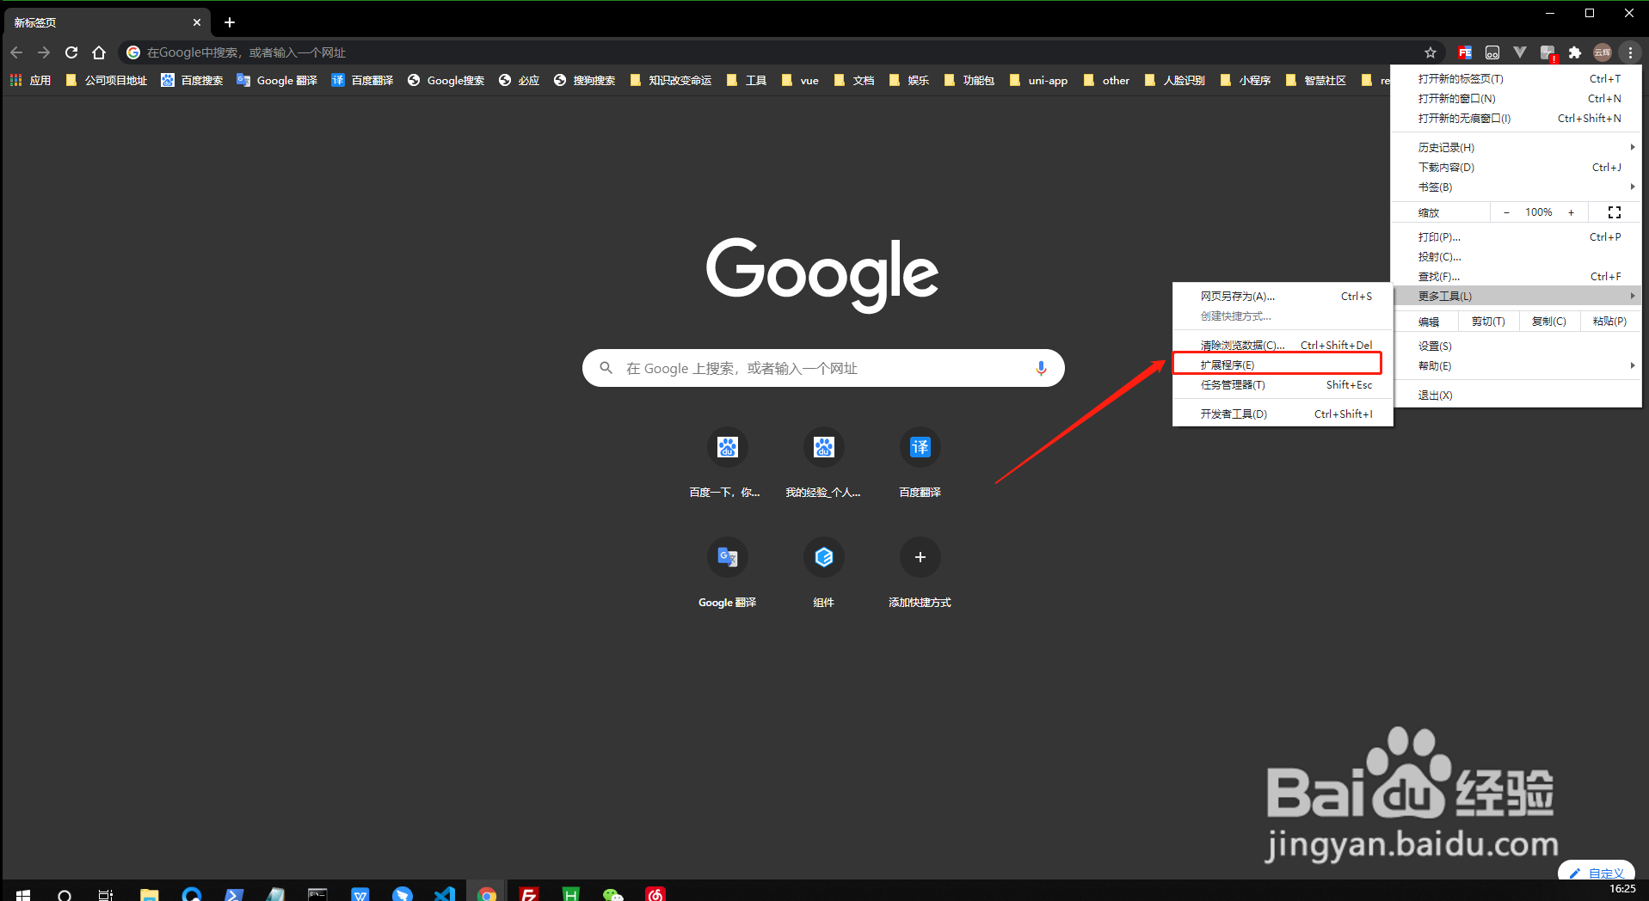The image size is (1649, 901).
Task: Increase zoom with the plus button
Action: pos(1571,212)
